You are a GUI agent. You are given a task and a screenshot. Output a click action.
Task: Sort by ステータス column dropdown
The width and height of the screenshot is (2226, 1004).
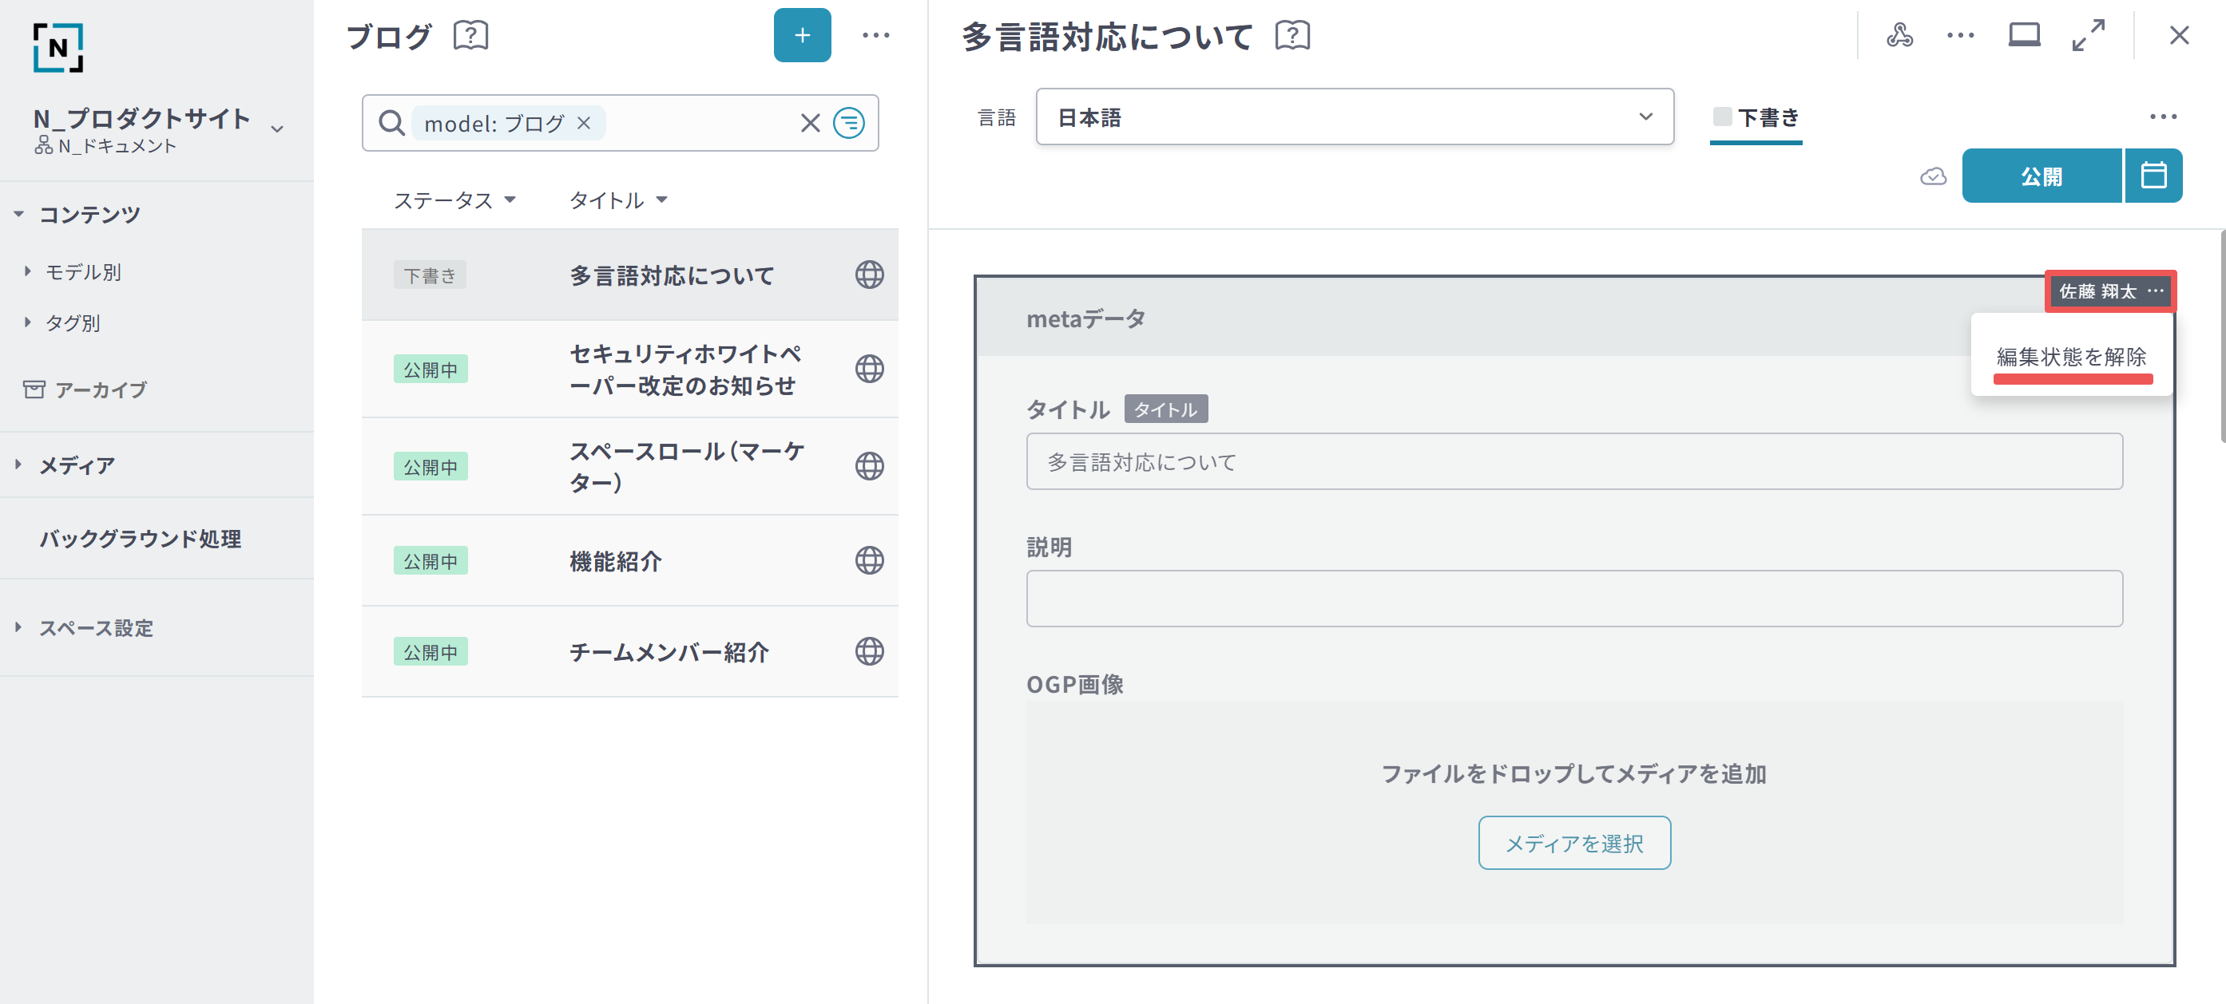point(454,200)
